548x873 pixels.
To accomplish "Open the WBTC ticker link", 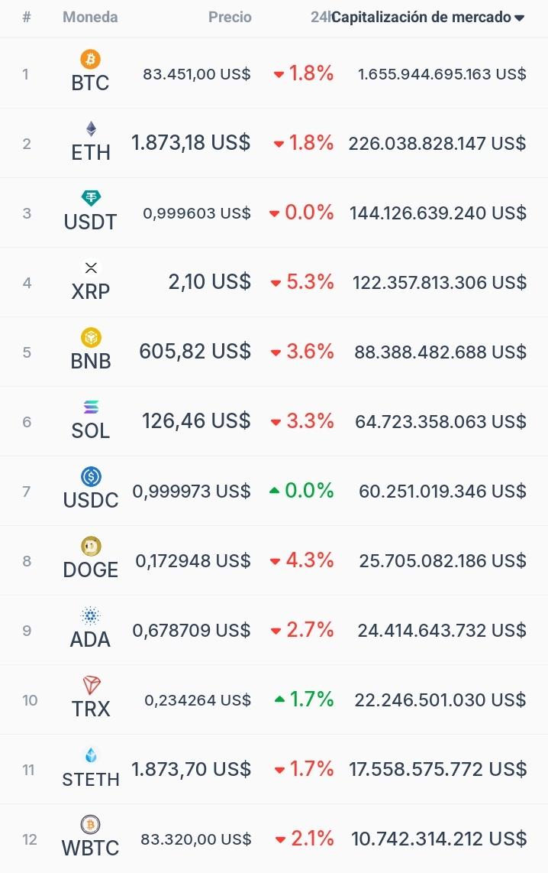I will pos(91,849).
